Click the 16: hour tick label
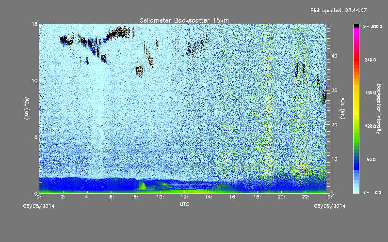The image size is (388, 242). pos(233,197)
